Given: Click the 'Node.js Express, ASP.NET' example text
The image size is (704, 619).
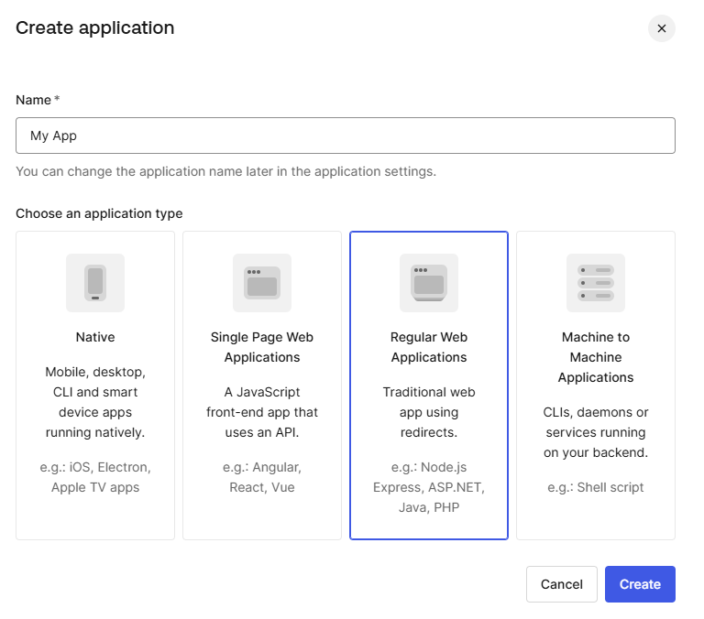Looking at the screenshot, I should pos(429,487).
